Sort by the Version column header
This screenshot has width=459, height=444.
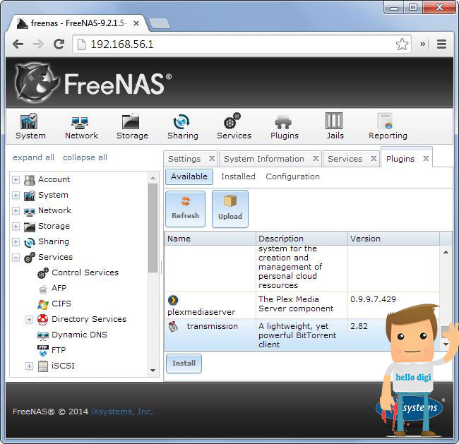click(394, 239)
